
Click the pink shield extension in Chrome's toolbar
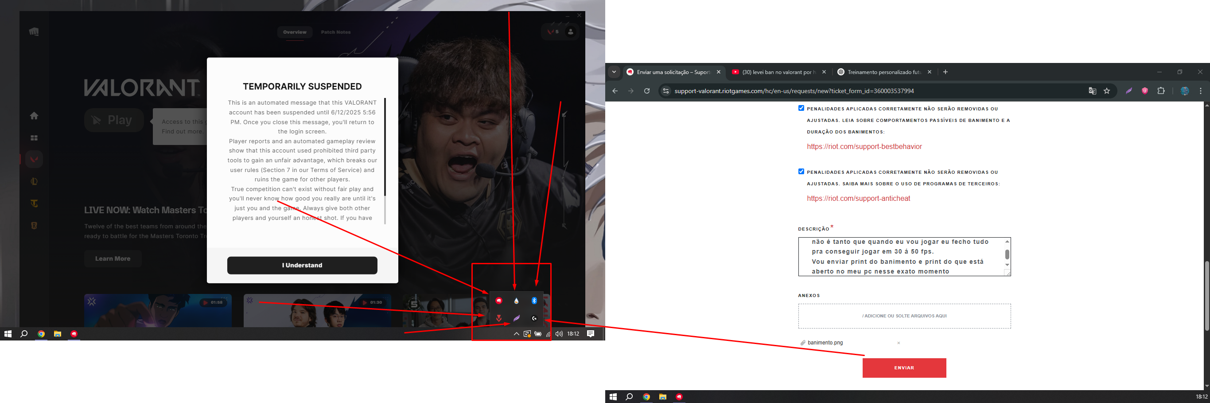click(x=1145, y=91)
